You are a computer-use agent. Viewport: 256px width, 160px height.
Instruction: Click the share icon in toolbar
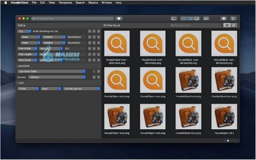(x=233, y=19)
